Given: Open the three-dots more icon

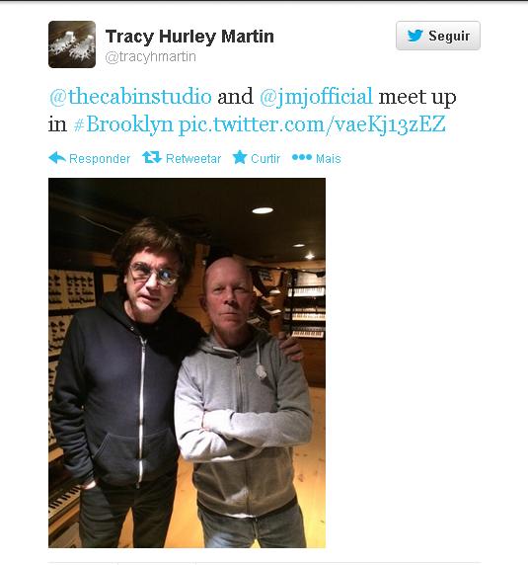Looking at the screenshot, I should [302, 157].
